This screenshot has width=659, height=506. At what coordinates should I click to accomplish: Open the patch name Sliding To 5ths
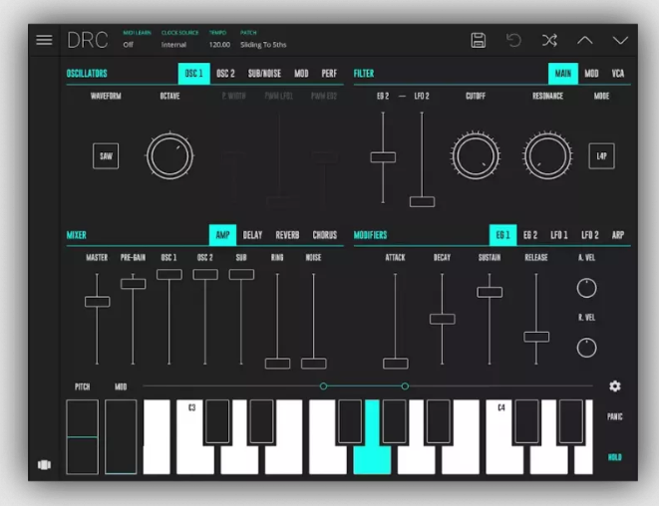(263, 45)
